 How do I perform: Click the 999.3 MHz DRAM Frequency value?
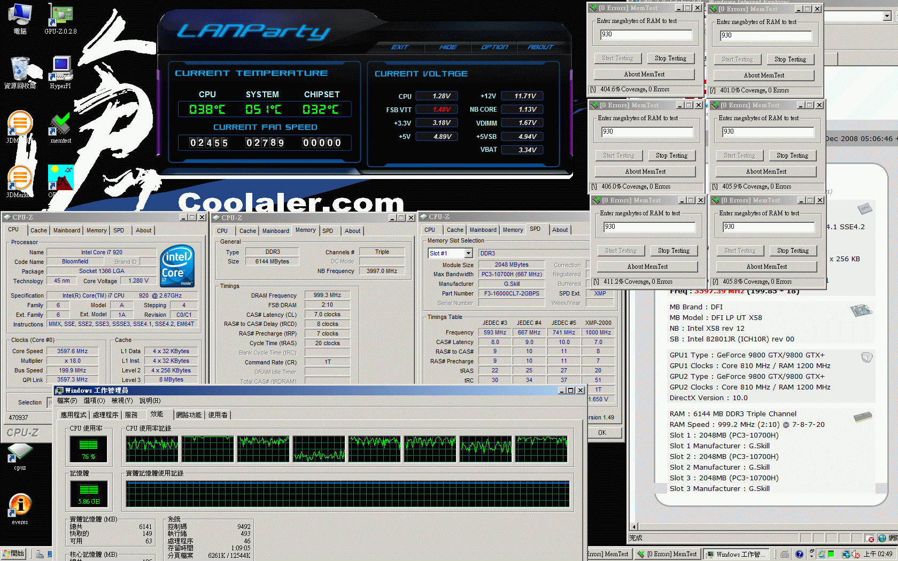[327, 295]
